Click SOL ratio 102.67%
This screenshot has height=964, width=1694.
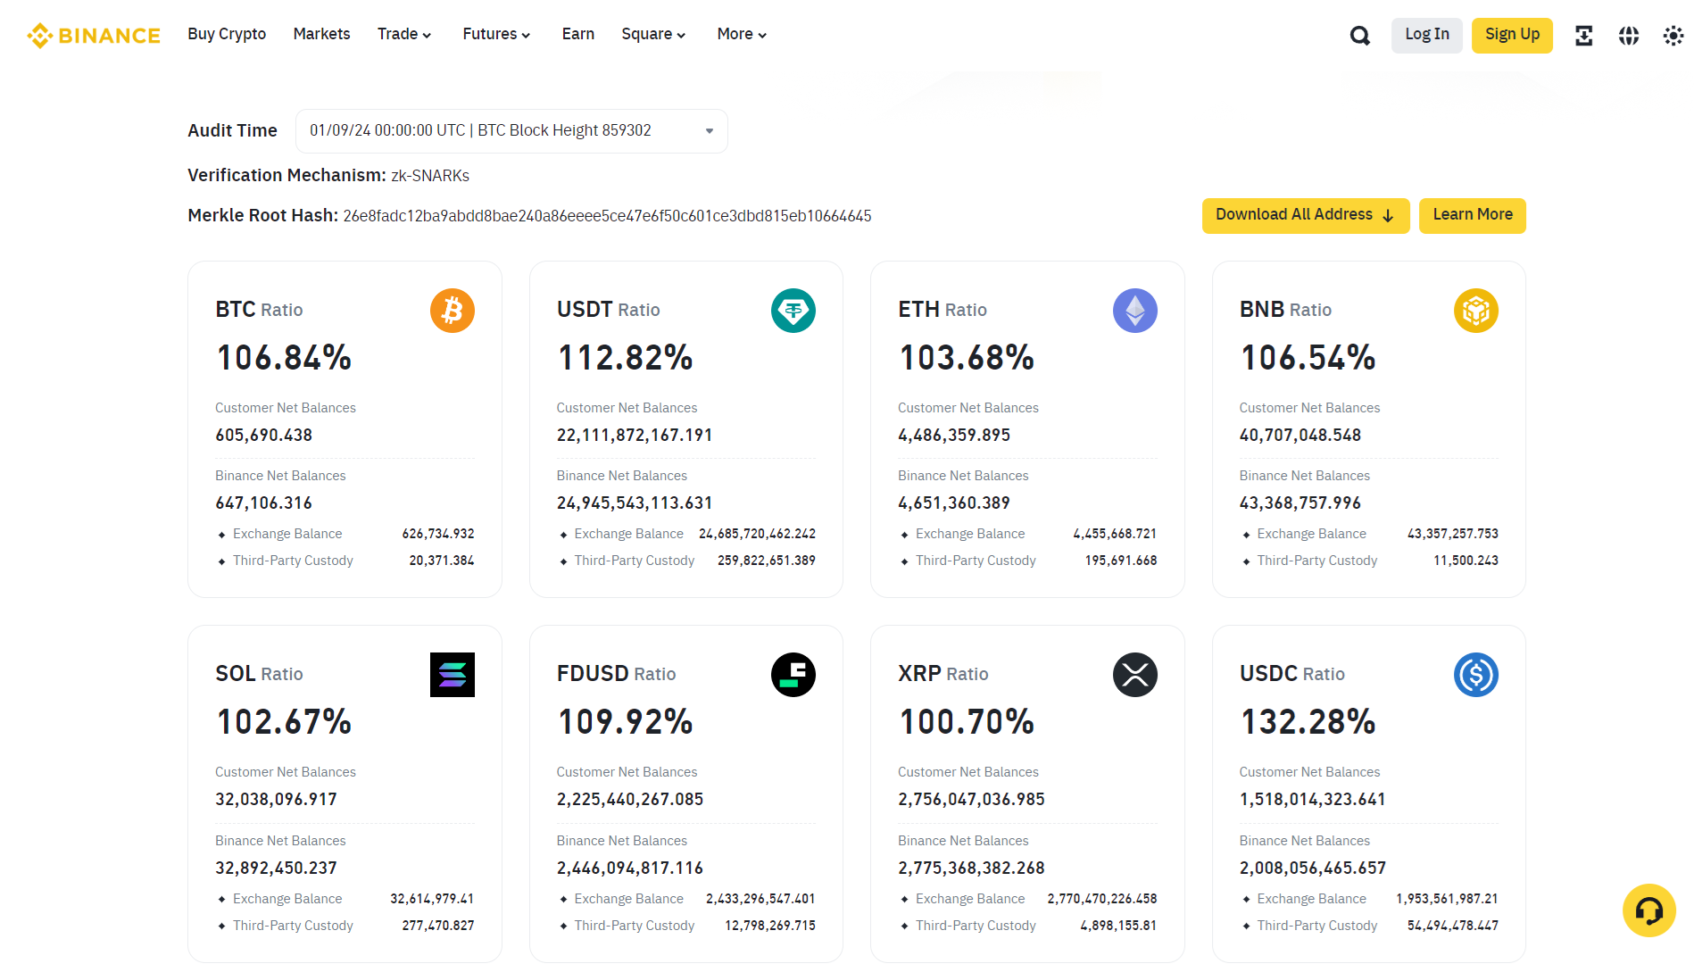point(284,722)
